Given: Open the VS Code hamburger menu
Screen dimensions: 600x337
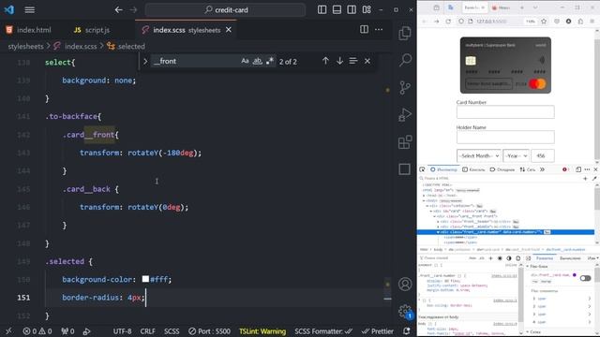Looking at the screenshot, I should click(x=29, y=9).
